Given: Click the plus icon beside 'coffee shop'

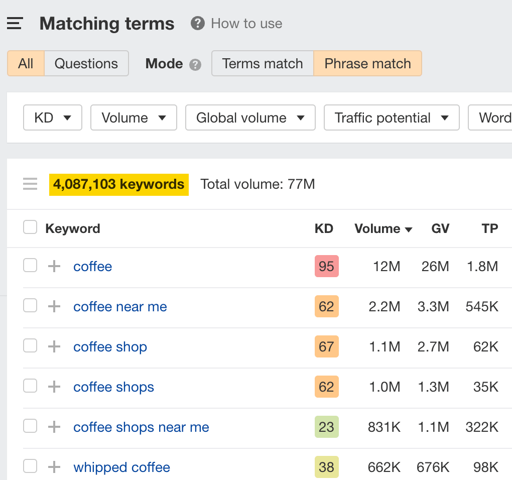Looking at the screenshot, I should tap(54, 346).
